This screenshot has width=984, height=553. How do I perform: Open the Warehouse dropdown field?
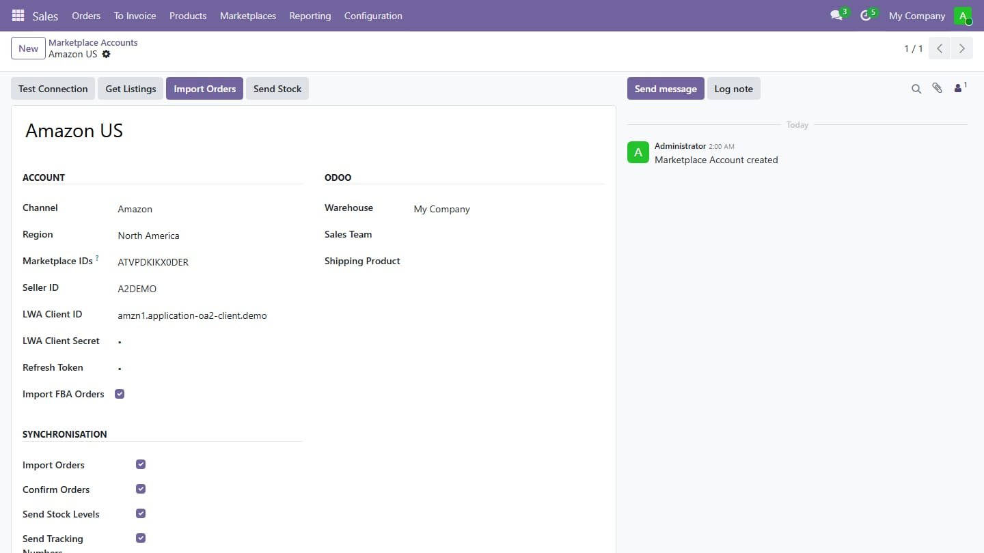tap(508, 209)
